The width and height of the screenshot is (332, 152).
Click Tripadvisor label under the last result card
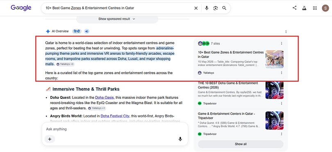point(209,134)
